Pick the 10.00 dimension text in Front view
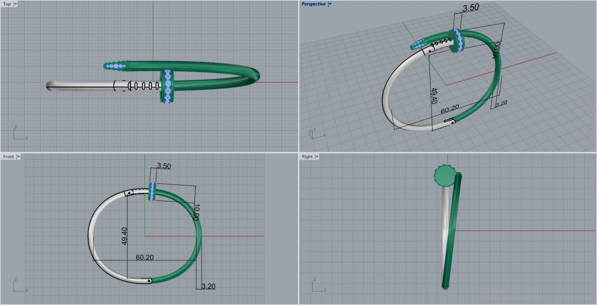Screen dimensions: 597x305 click(196, 212)
